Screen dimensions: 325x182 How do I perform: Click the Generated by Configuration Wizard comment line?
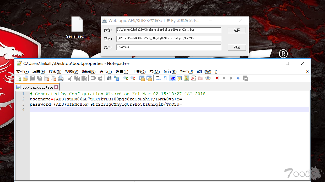click(118, 94)
